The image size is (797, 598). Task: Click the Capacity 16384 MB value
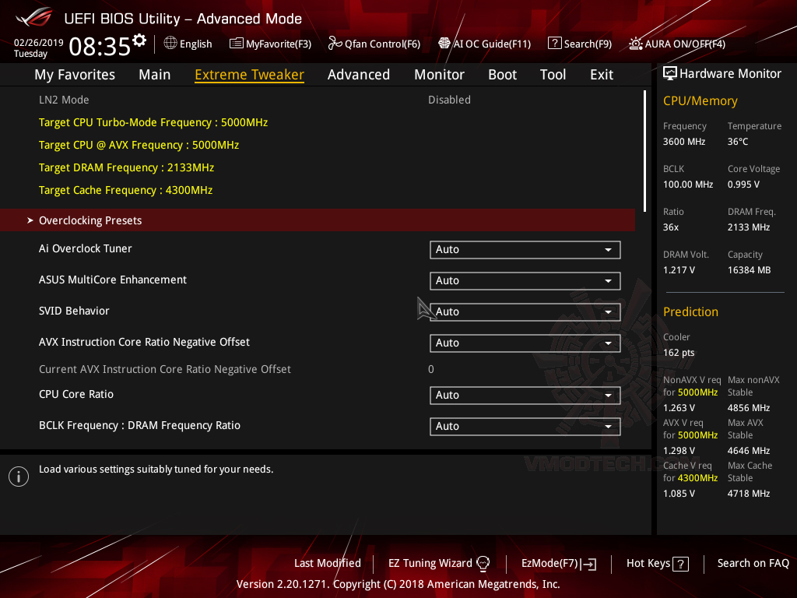[x=750, y=270]
